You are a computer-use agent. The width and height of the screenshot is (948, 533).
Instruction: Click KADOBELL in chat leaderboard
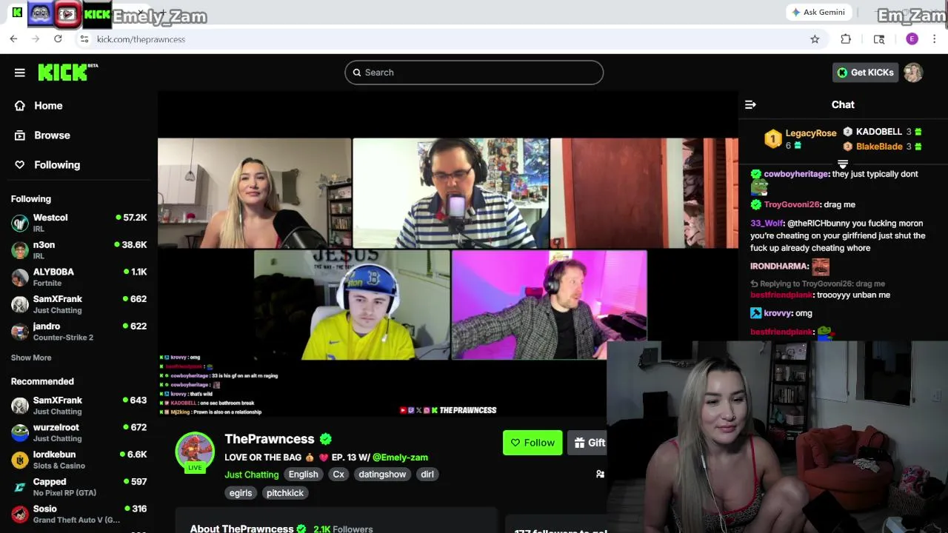879,132
